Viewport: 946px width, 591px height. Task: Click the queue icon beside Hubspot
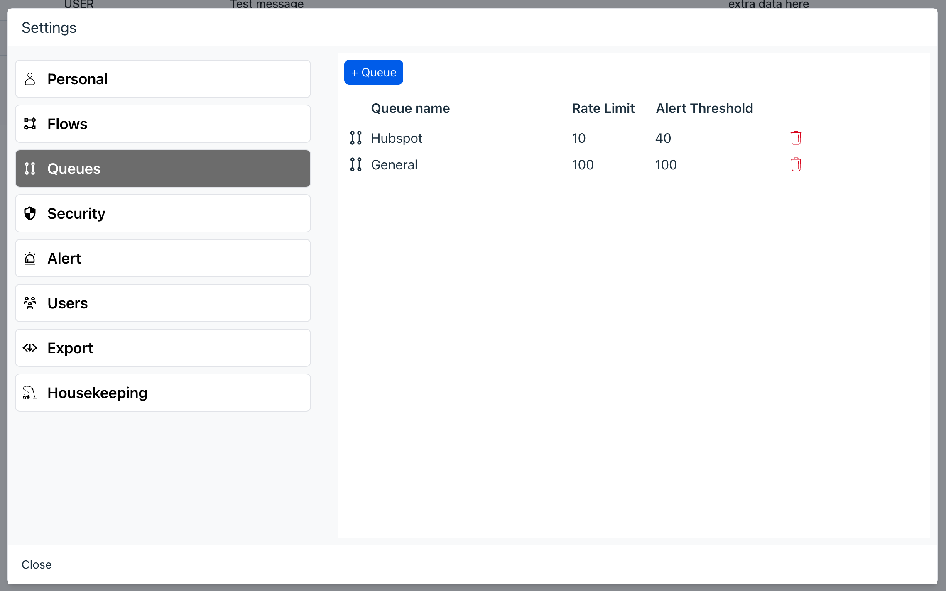click(355, 138)
